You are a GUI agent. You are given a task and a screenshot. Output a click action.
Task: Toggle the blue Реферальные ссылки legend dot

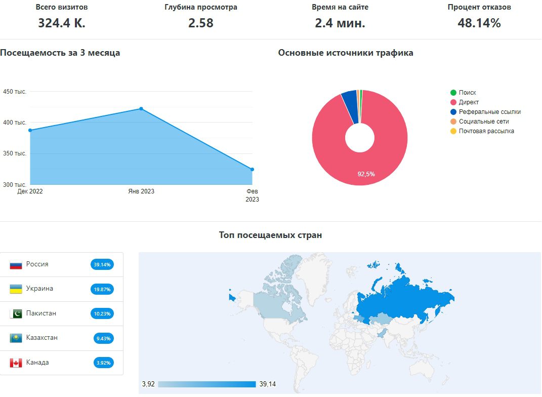point(453,112)
